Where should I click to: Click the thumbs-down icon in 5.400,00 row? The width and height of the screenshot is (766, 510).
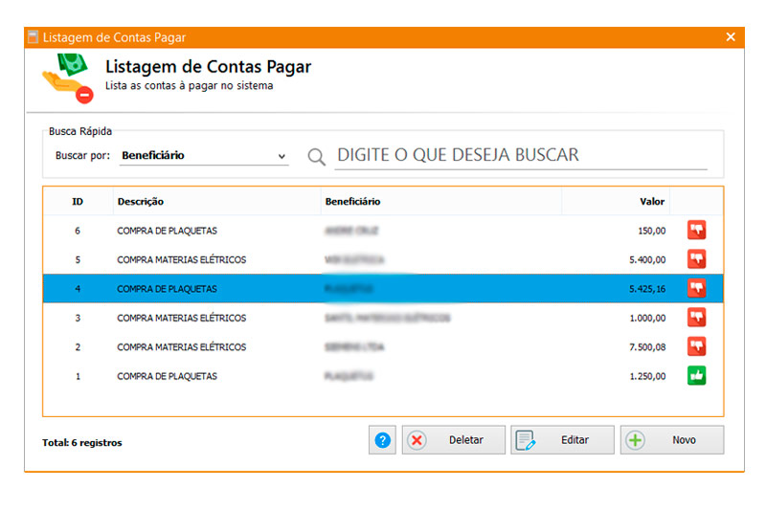[696, 259]
